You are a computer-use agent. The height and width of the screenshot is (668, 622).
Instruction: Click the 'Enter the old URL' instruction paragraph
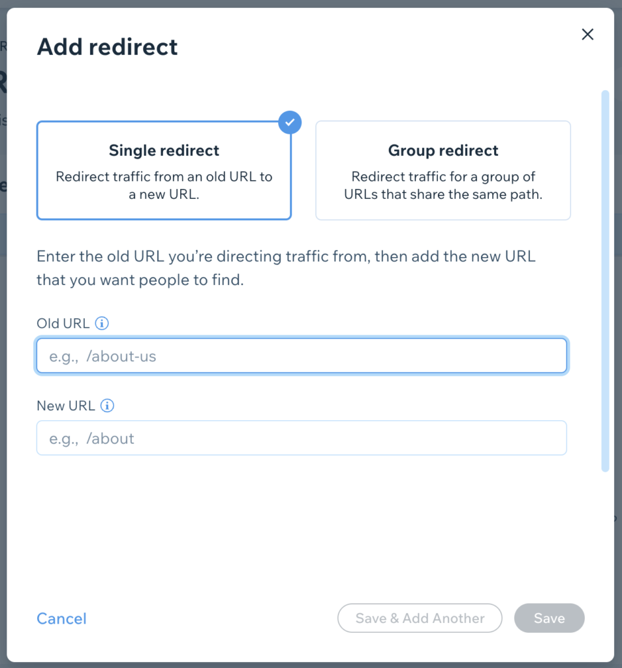[286, 268]
